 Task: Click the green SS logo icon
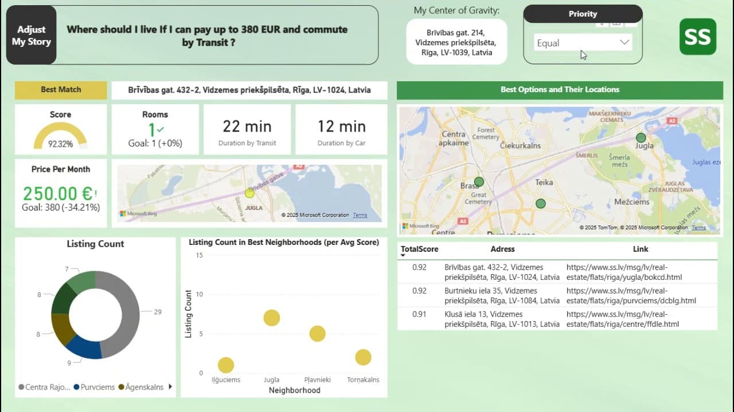coord(698,37)
